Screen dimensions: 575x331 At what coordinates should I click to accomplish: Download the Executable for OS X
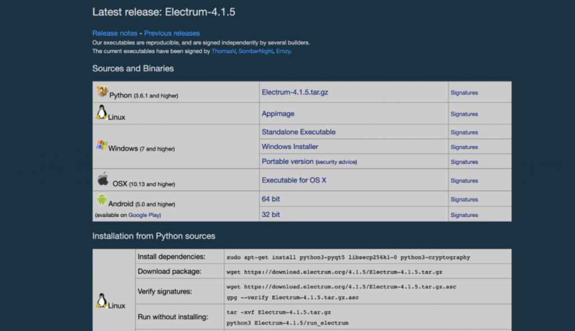pos(294,180)
